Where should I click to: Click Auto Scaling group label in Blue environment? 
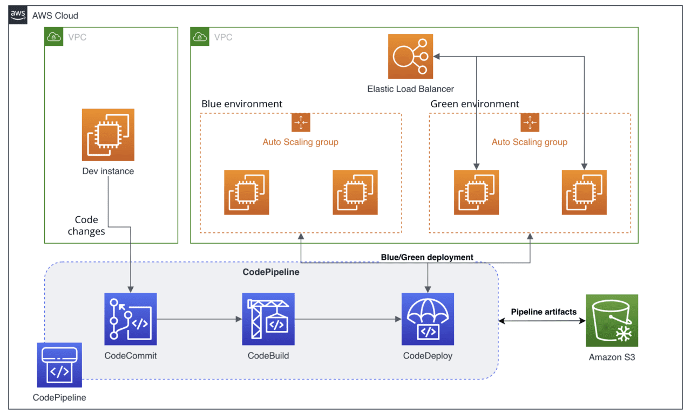coord(301,142)
